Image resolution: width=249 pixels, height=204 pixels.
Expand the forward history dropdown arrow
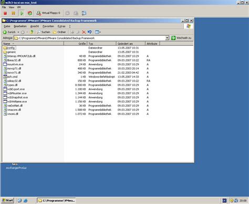click(x=27, y=32)
